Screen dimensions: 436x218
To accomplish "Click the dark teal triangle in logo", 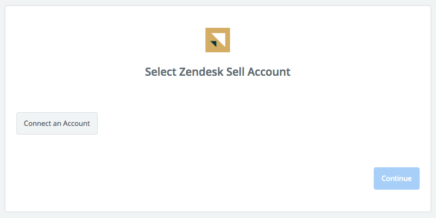I will pyautogui.click(x=214, y=43).
